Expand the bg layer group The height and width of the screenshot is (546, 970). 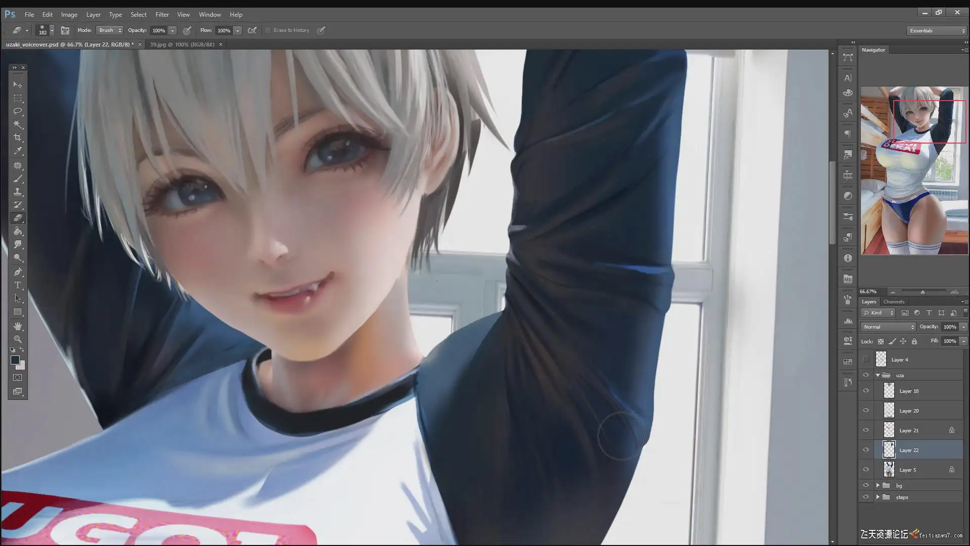(x=878, y=485)
